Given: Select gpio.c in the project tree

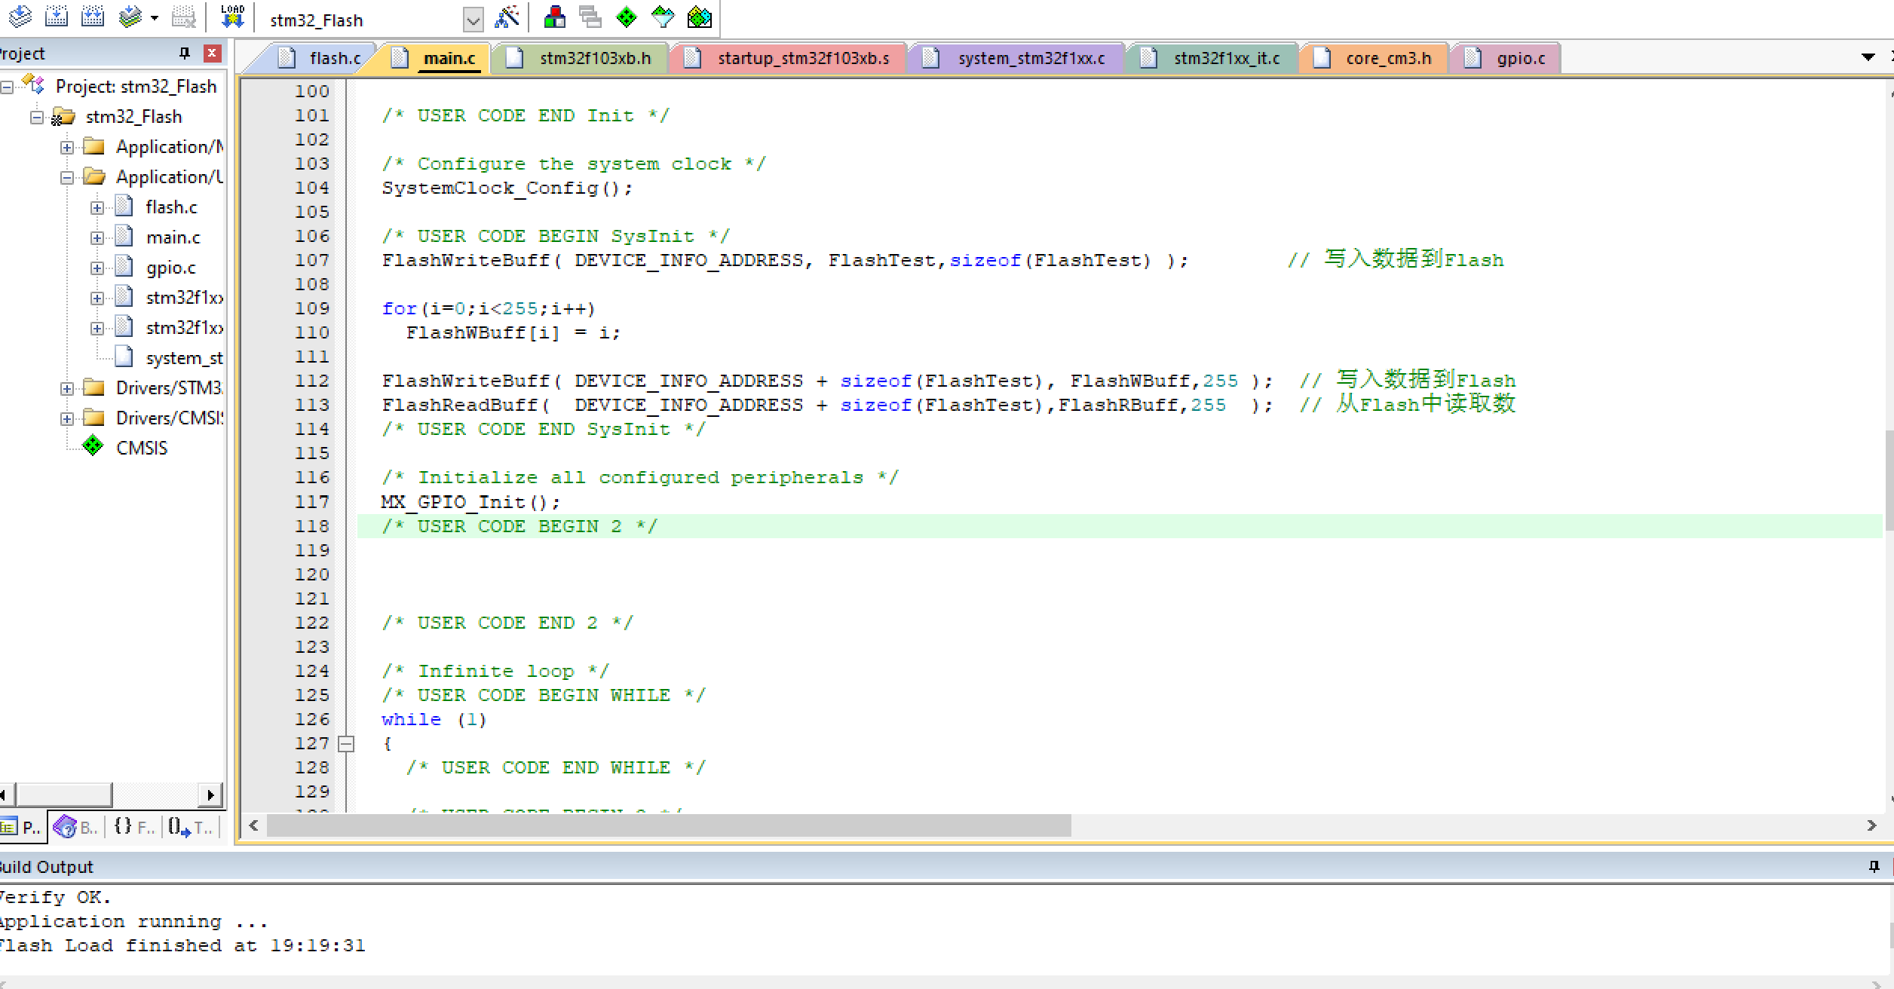Looking at the screenshot, I should click(170, 268).
